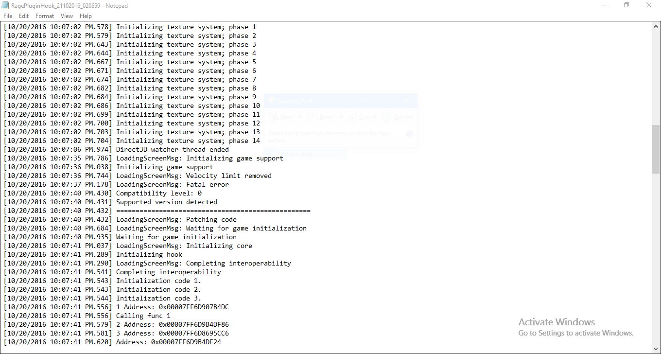
Task: Click the 'Initialization code 1.' line
Action: pyautogui.click(x=103, y=281)
